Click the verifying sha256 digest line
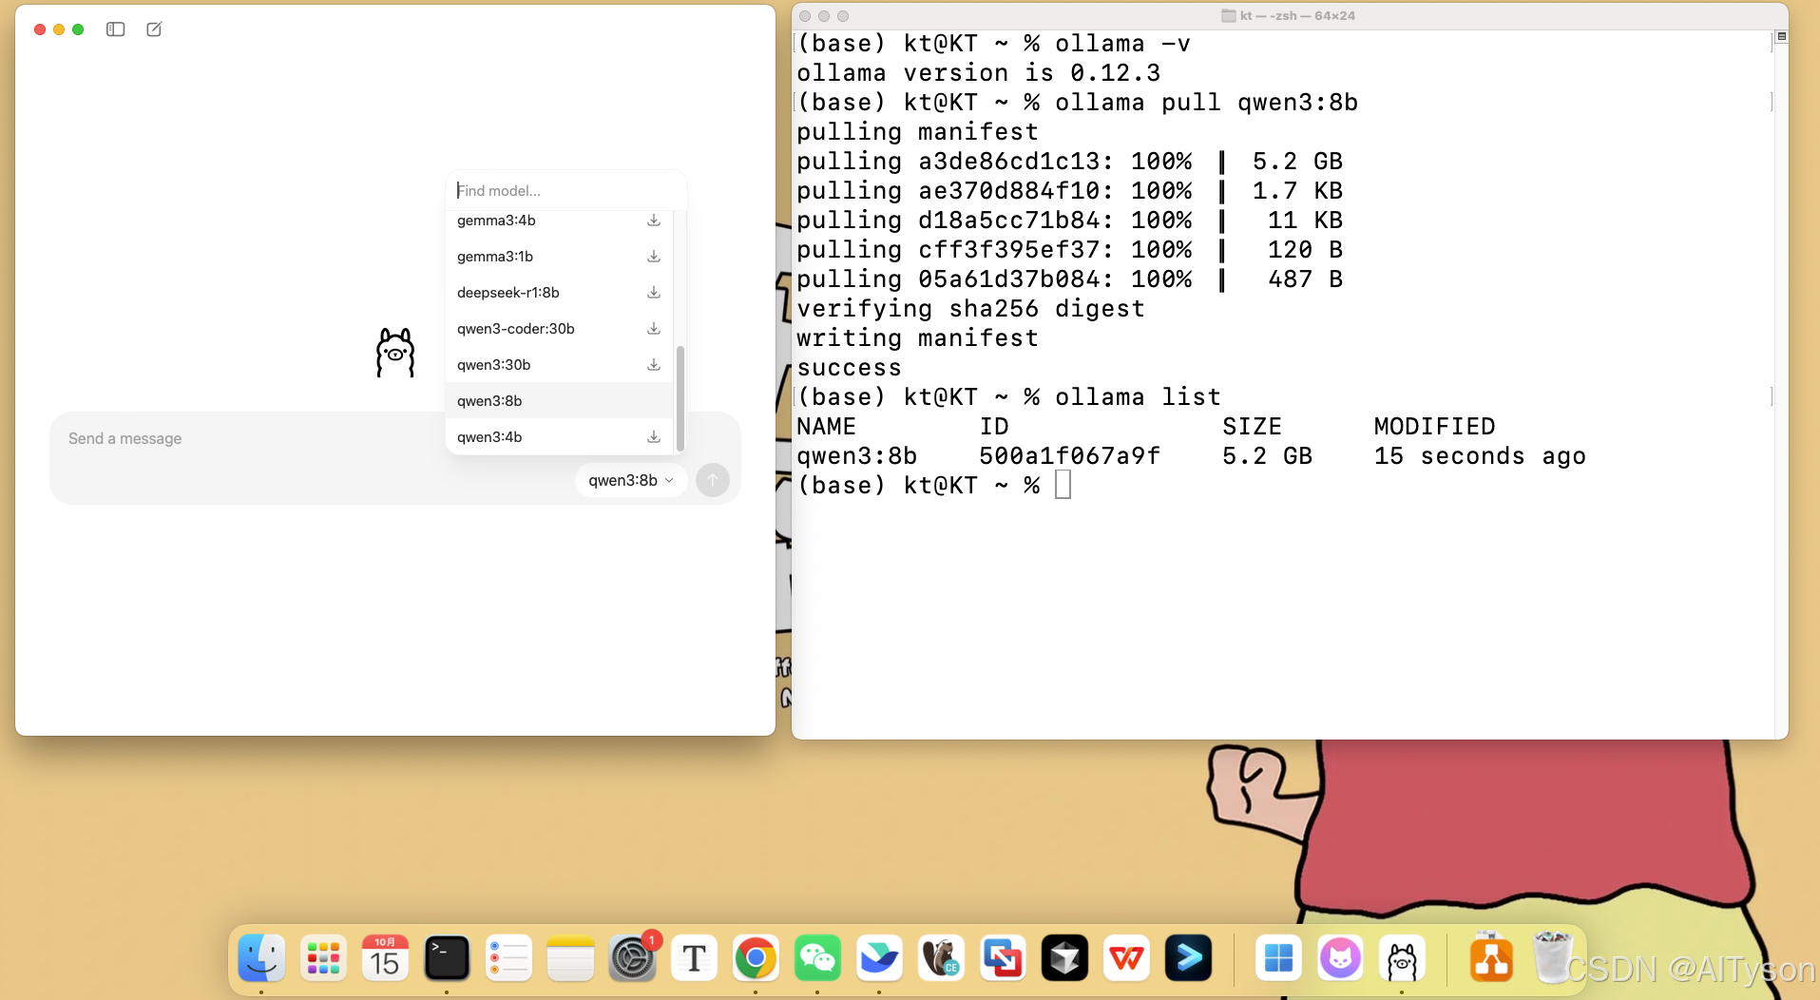1820x1000 pixels. click(970, 309)
